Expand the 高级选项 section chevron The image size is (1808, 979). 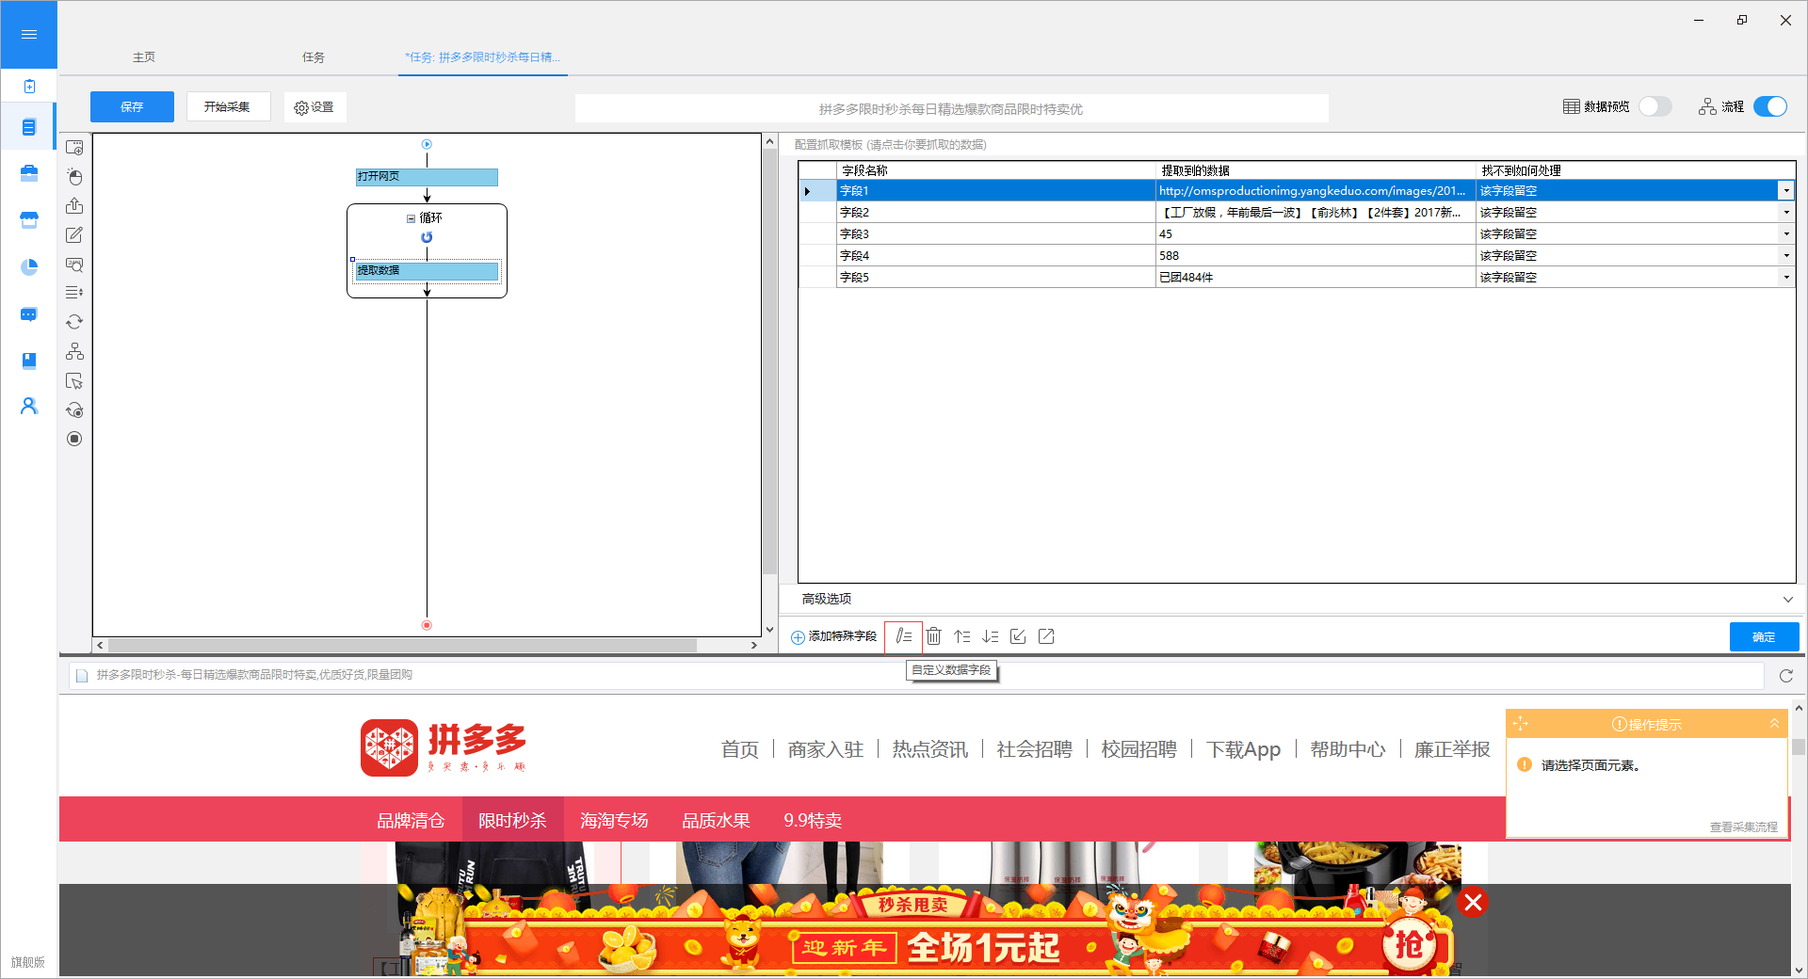[1787, 600]
